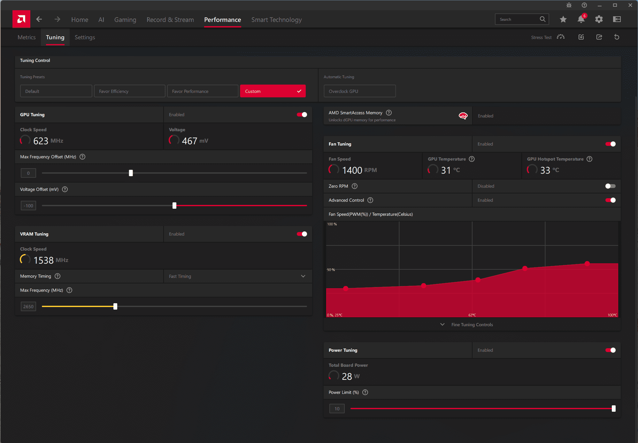Click the Voltage Offset slider handle
The image size is (638, 443).
click(x=174, y=206)
